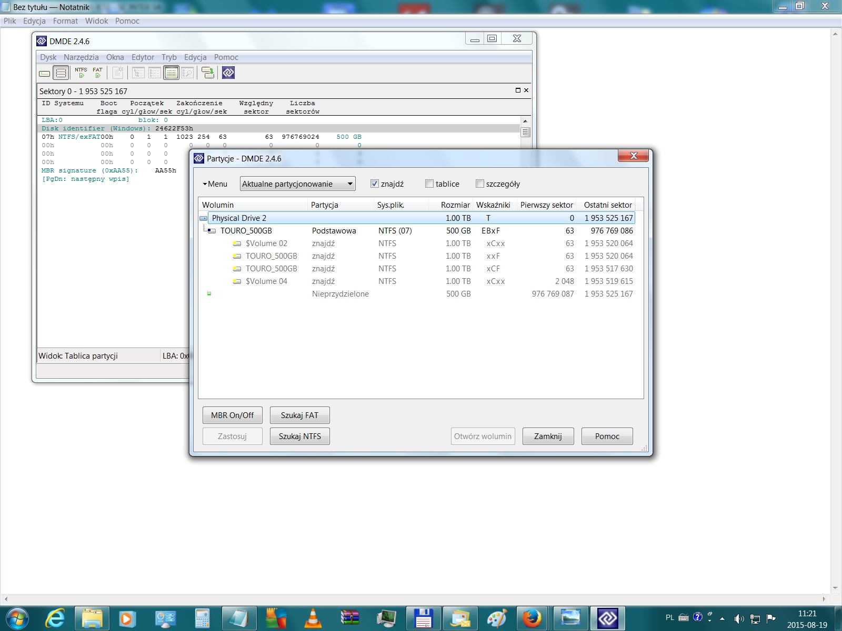
Task: Open the Dysk menu in DMDE
Action: (x=48, y=57)
